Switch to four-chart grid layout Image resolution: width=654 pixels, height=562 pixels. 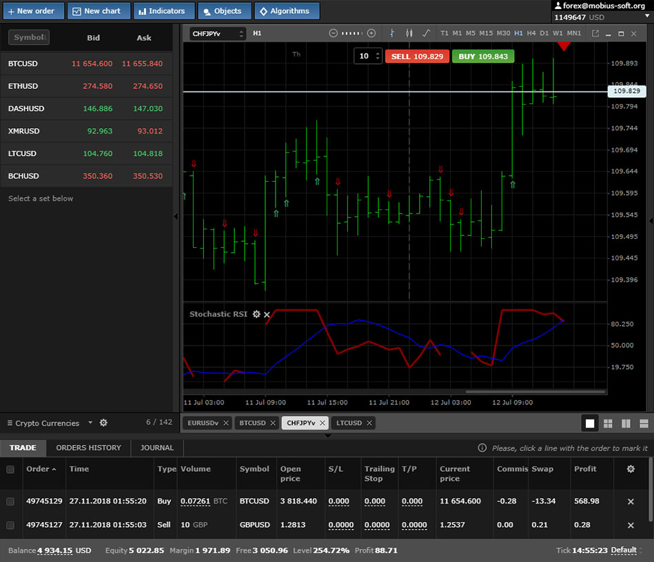[x=608, y=424]
